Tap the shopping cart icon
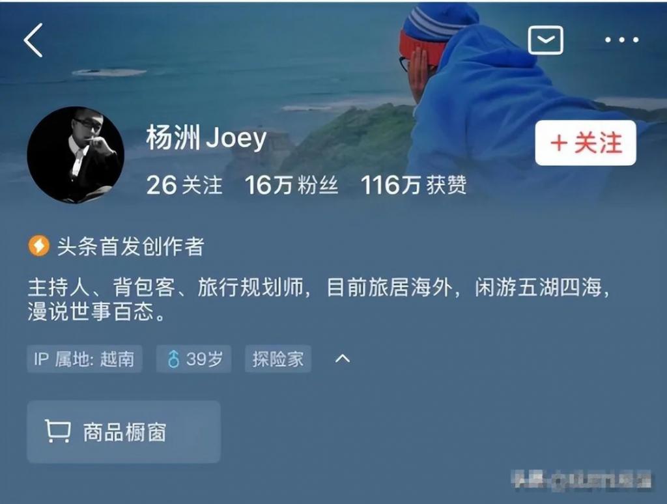Image resolution: width=667 pixels, height=504 pixels. (58, 431)
